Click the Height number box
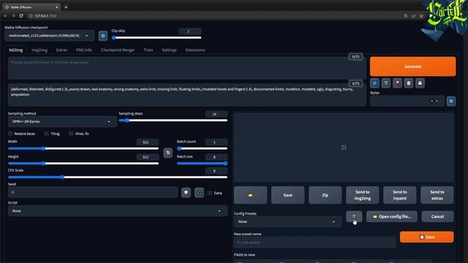Screen dimensions: 468x263 point(148,157)
